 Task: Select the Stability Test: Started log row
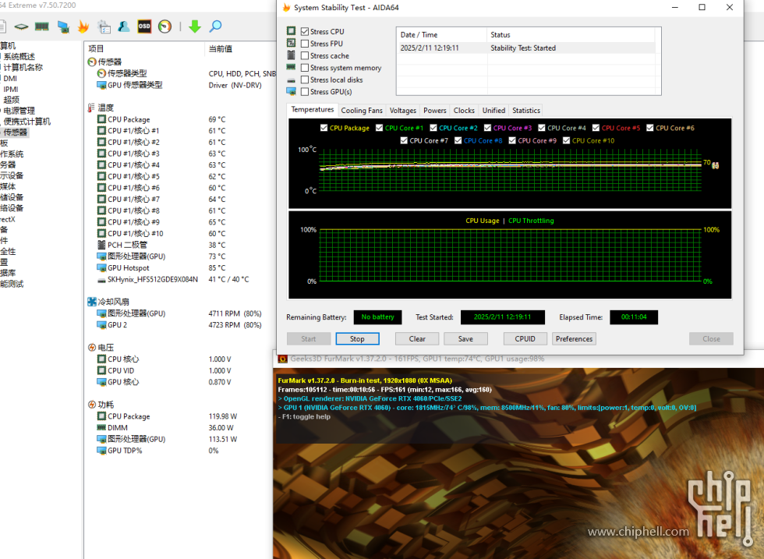coord(526,48)
